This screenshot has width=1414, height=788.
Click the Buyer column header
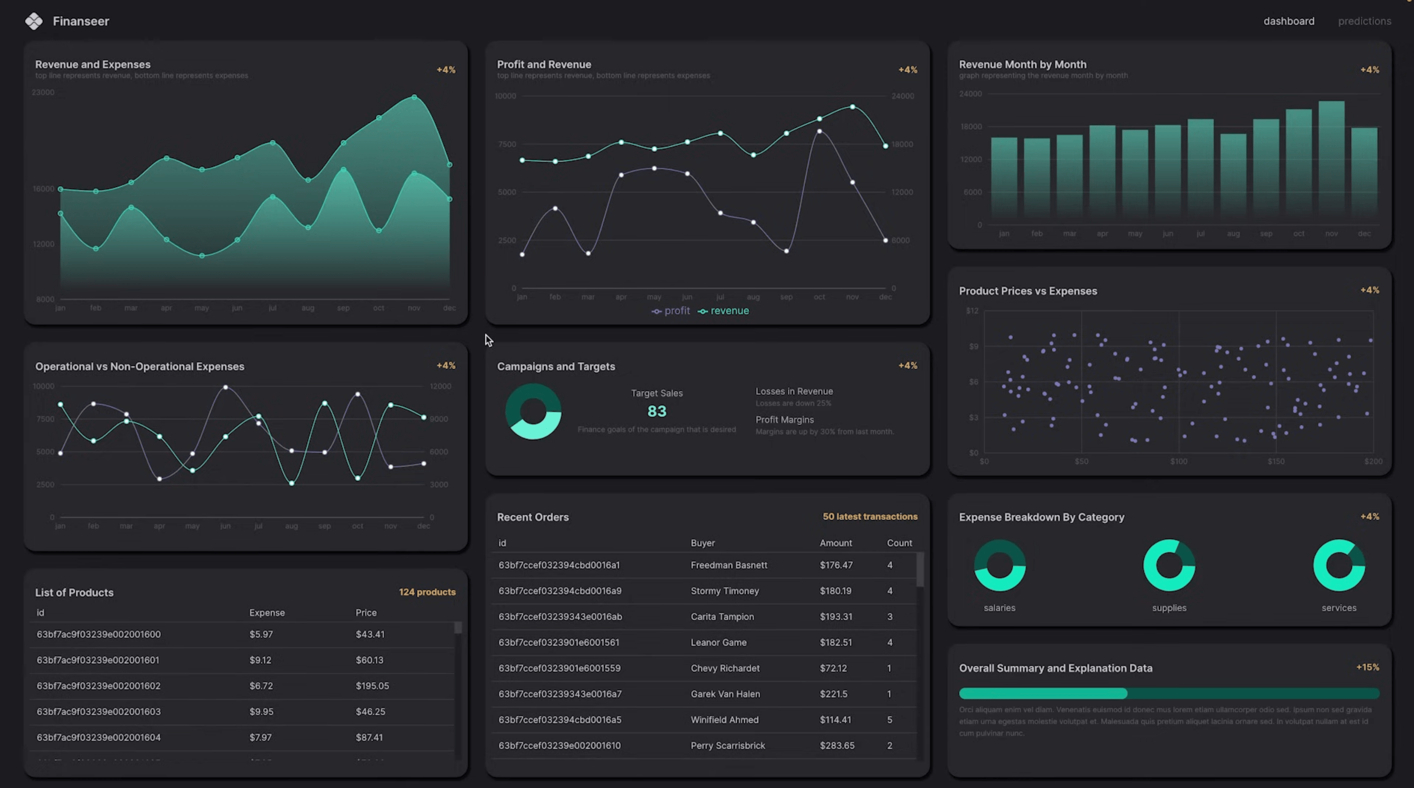tap(703, 543)
